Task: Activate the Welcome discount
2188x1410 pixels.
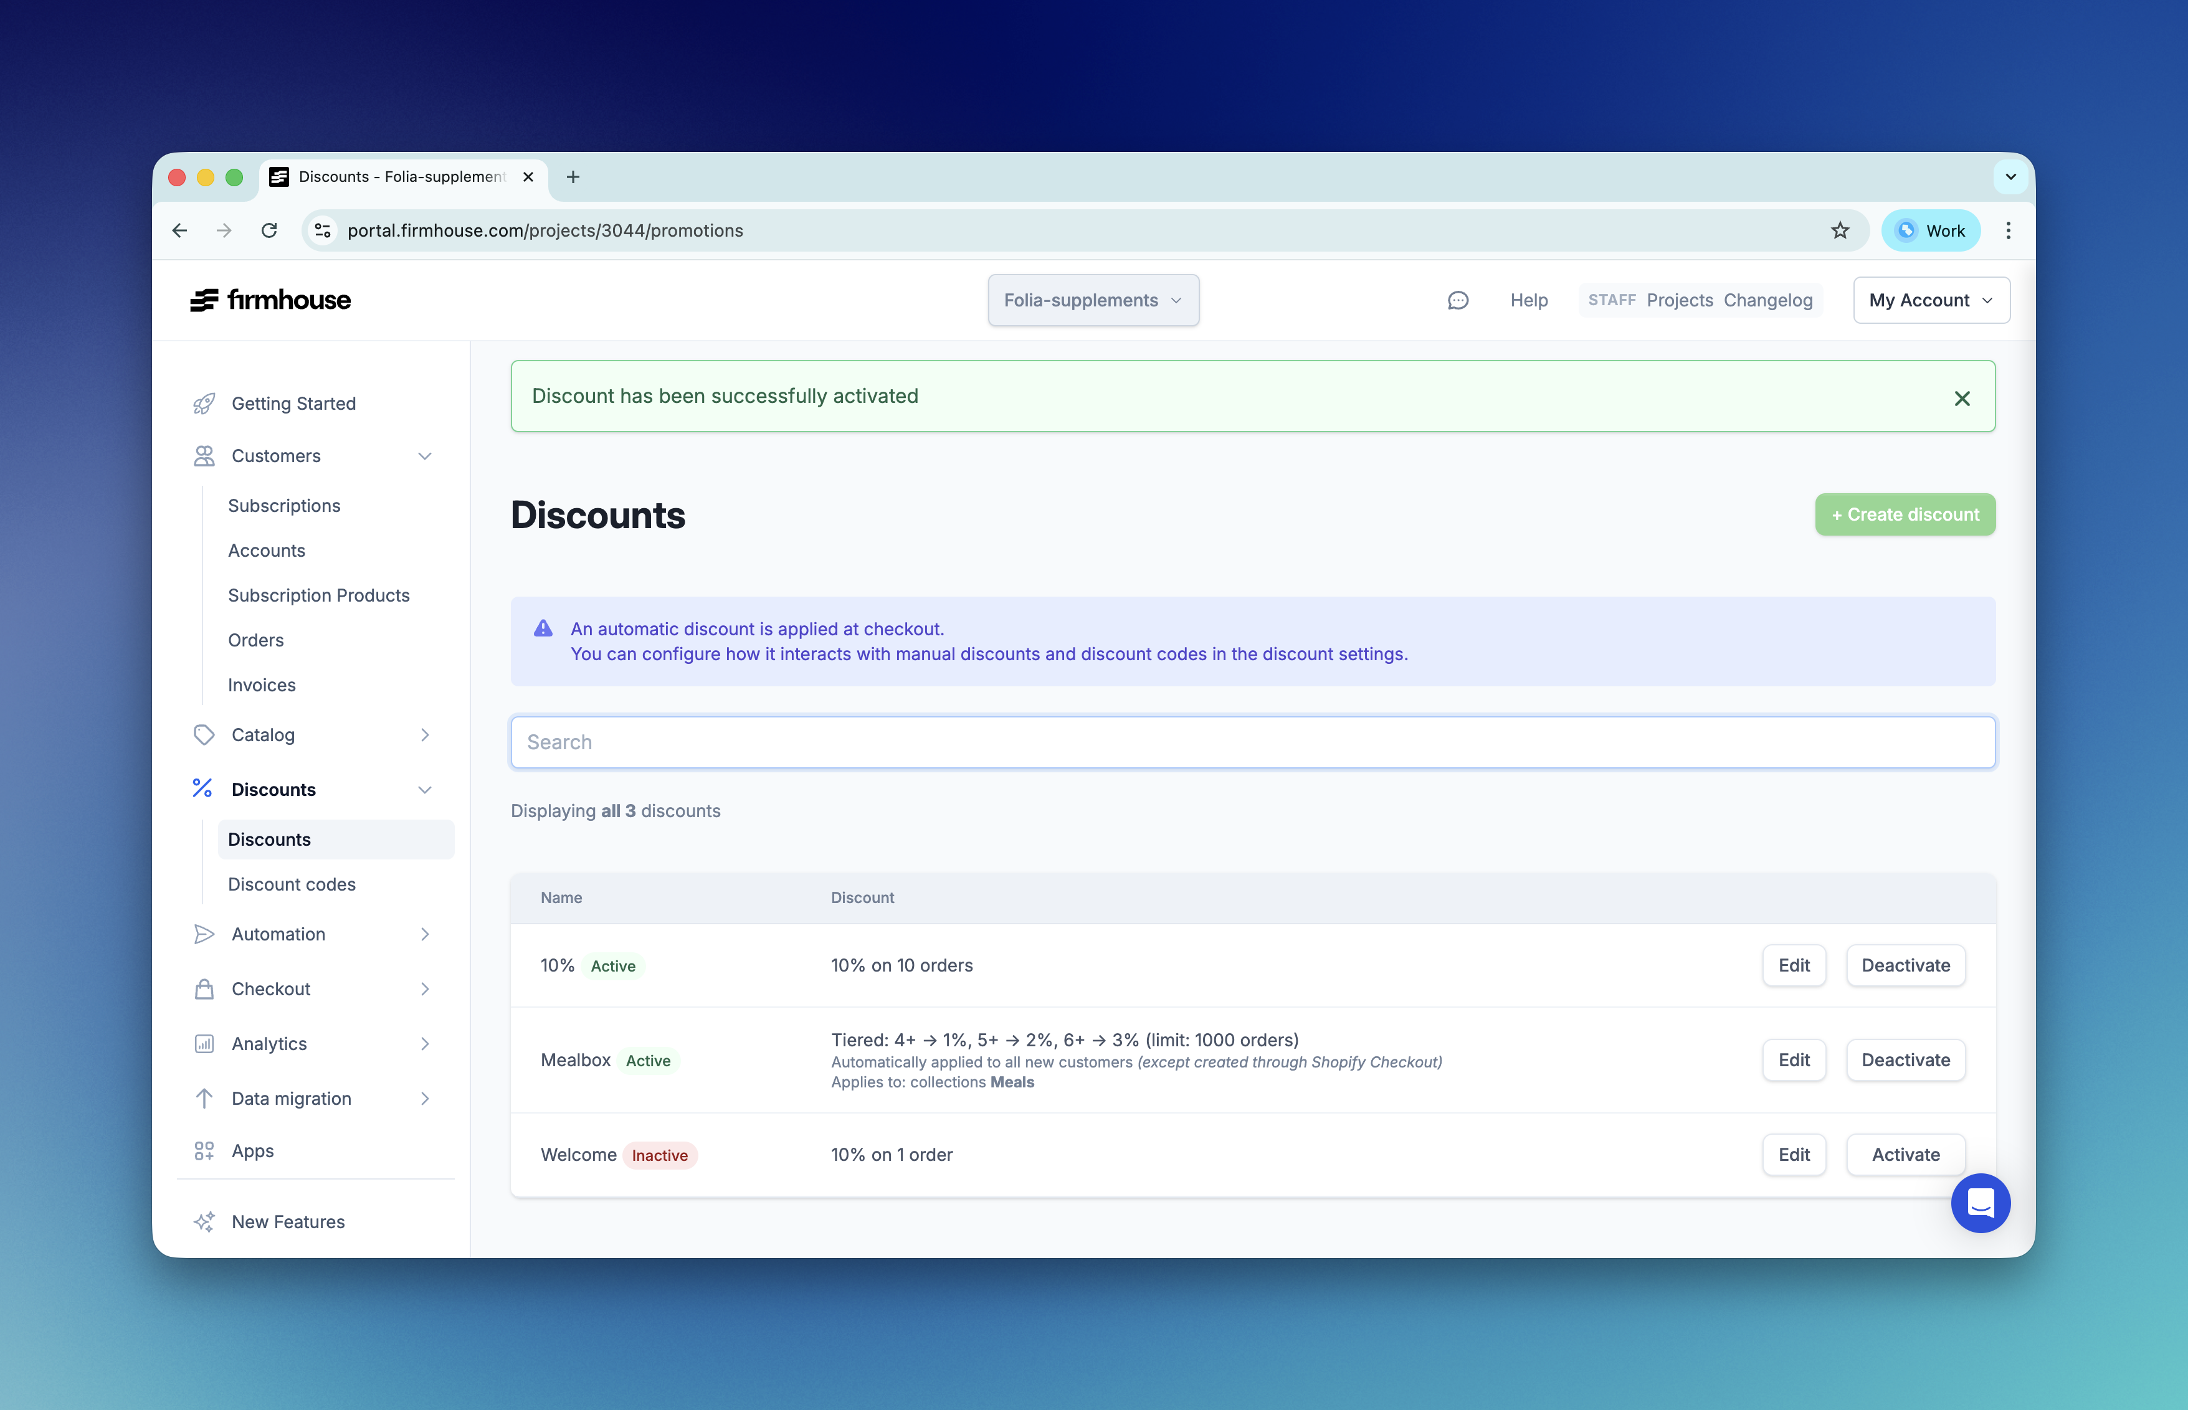Action: (1905, 1155)
